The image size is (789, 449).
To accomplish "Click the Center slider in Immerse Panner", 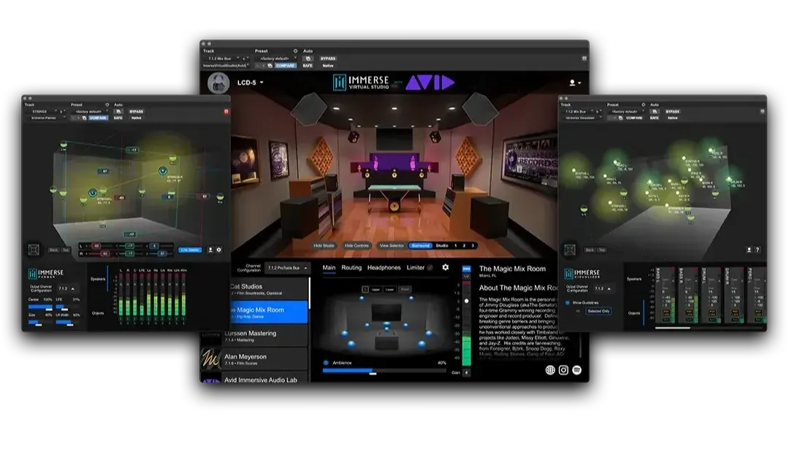I will (40, 306).
